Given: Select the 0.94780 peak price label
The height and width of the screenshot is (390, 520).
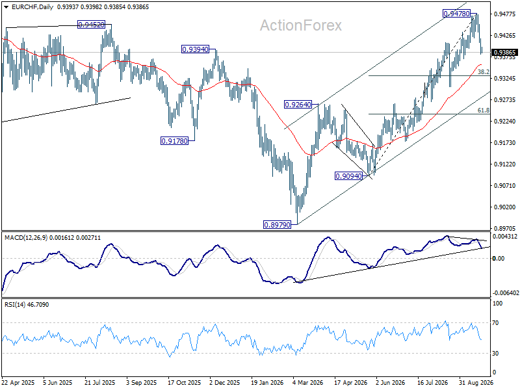Looking at the screenshot, I should pyautogui.click(x=457, y=14).
